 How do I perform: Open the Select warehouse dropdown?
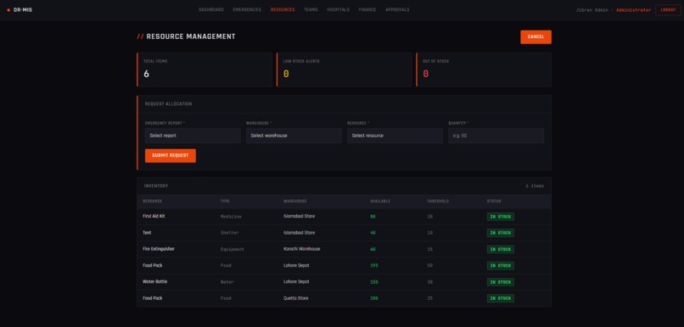(x=294, y=136)
